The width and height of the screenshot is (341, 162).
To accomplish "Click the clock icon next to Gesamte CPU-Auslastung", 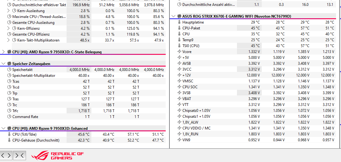I will [9, 22].
